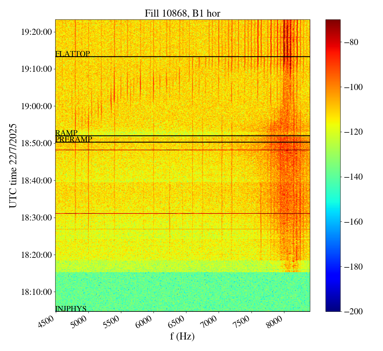This screenshot has width=383, height=351.
Task: Select the 'UTC time 22/7/2025' y-axis label
Action: tap(13, 166)
